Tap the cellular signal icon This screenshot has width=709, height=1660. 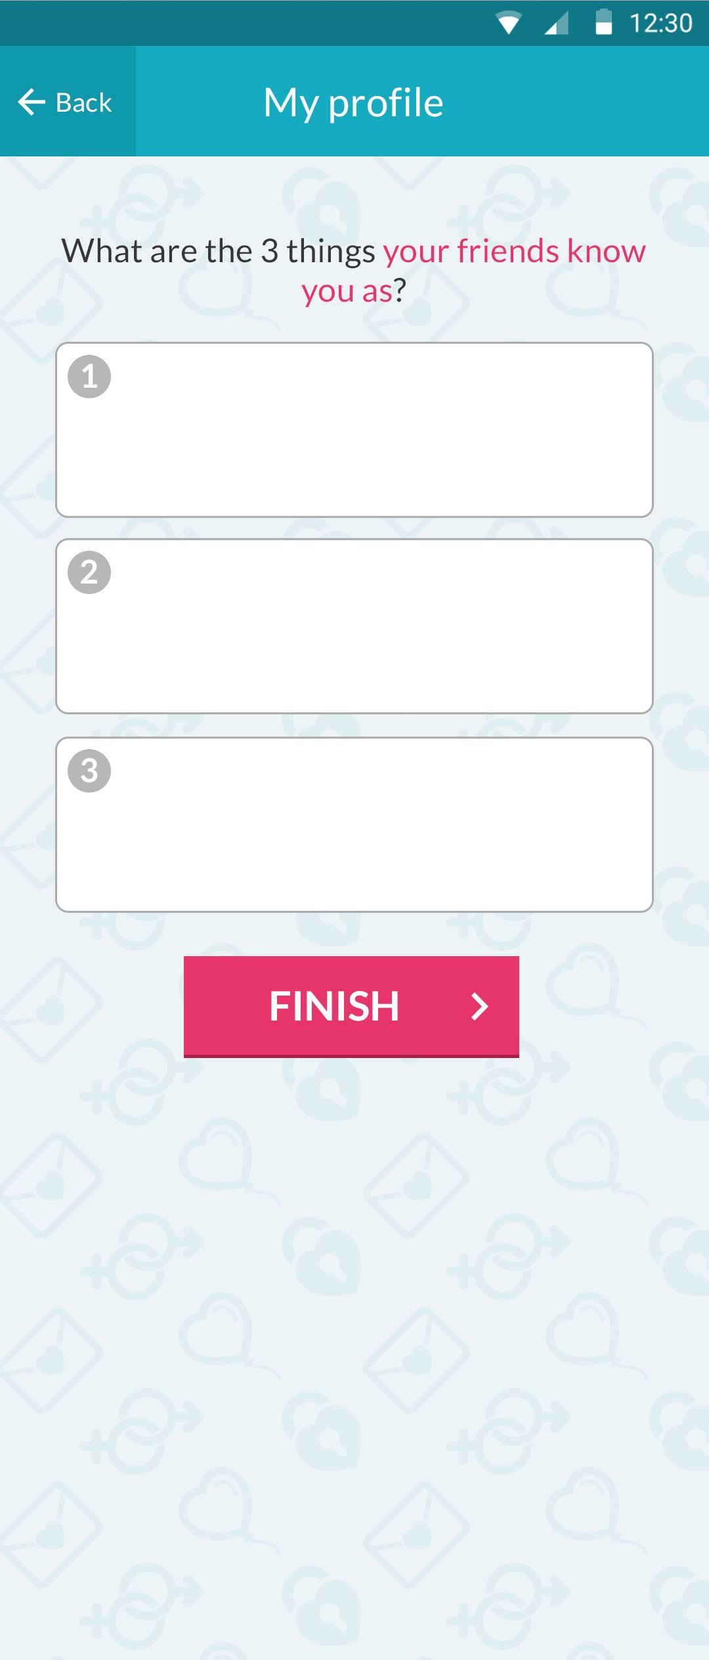[557, 24]
